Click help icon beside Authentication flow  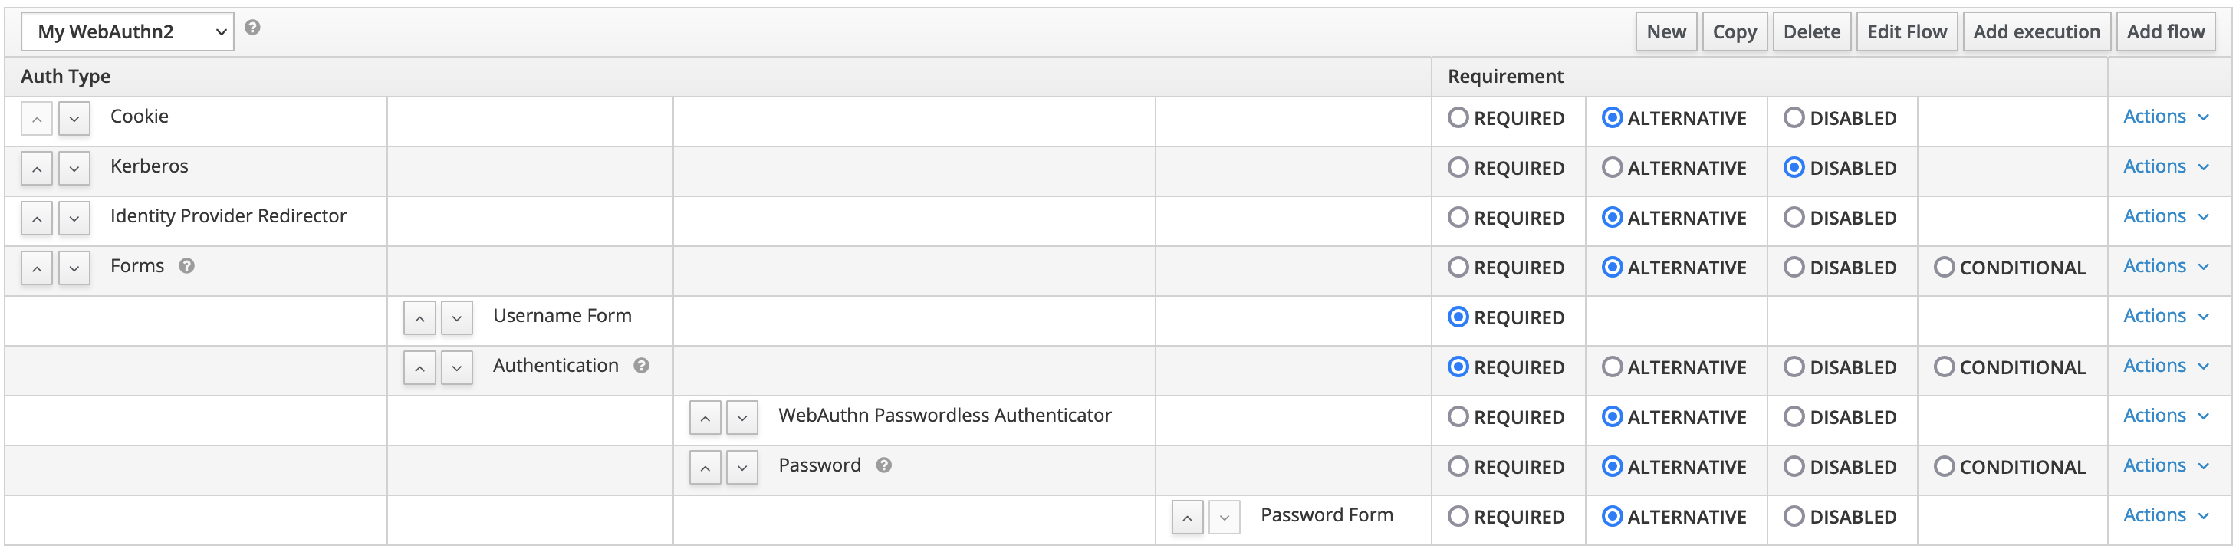(642, 366)
